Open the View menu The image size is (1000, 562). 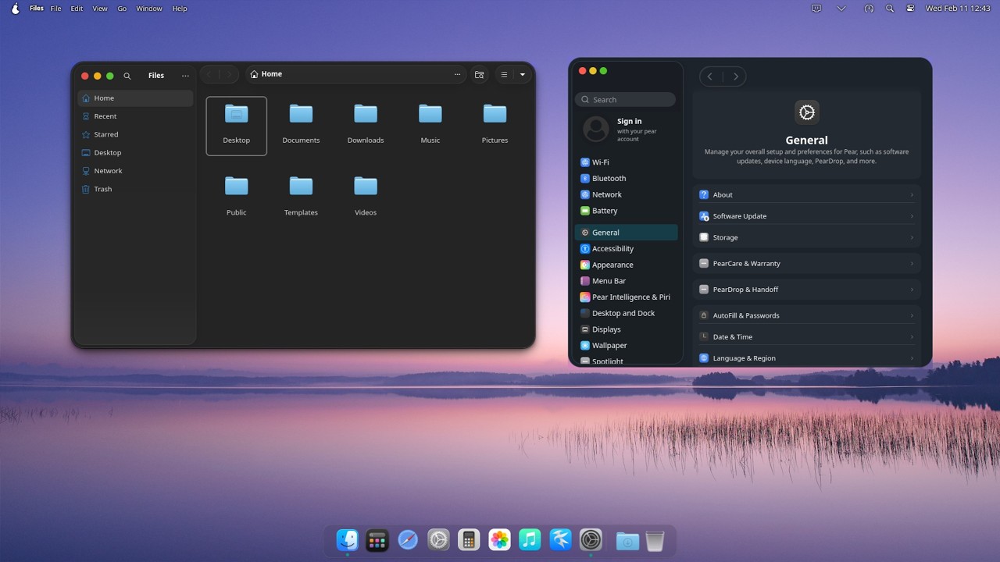(100, 9)
